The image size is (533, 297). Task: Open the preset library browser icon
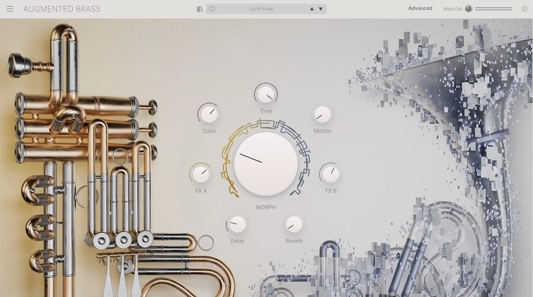[200, 9]
